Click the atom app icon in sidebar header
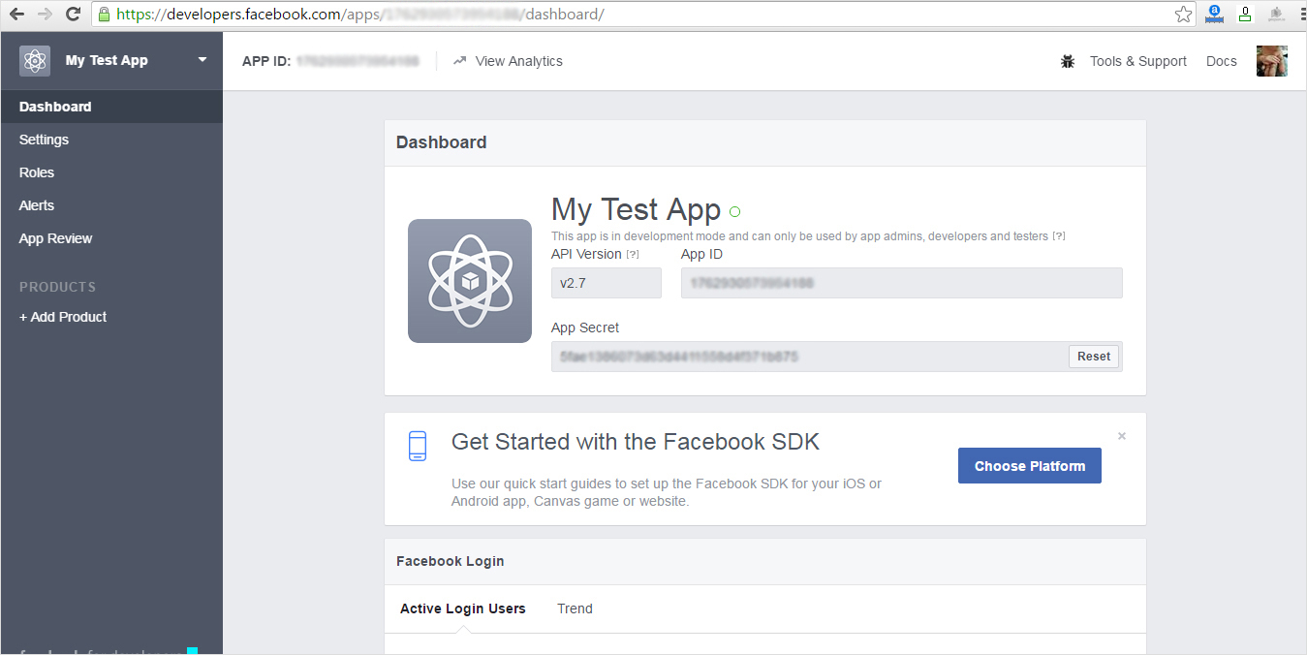 coord(35,60)
